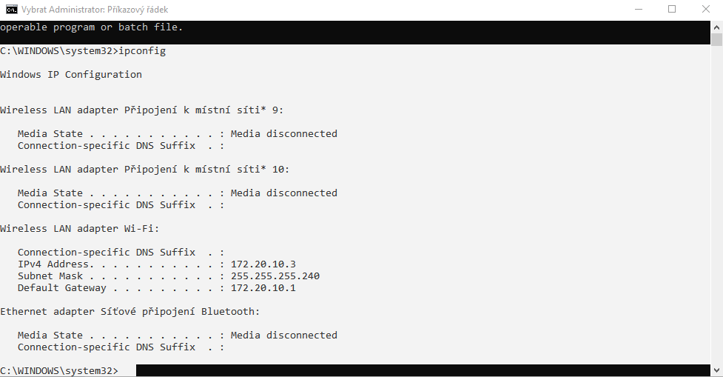The image size is (723, 377).
Task: Maximize the Command Prompt window
Action: (x=672, y=10)
